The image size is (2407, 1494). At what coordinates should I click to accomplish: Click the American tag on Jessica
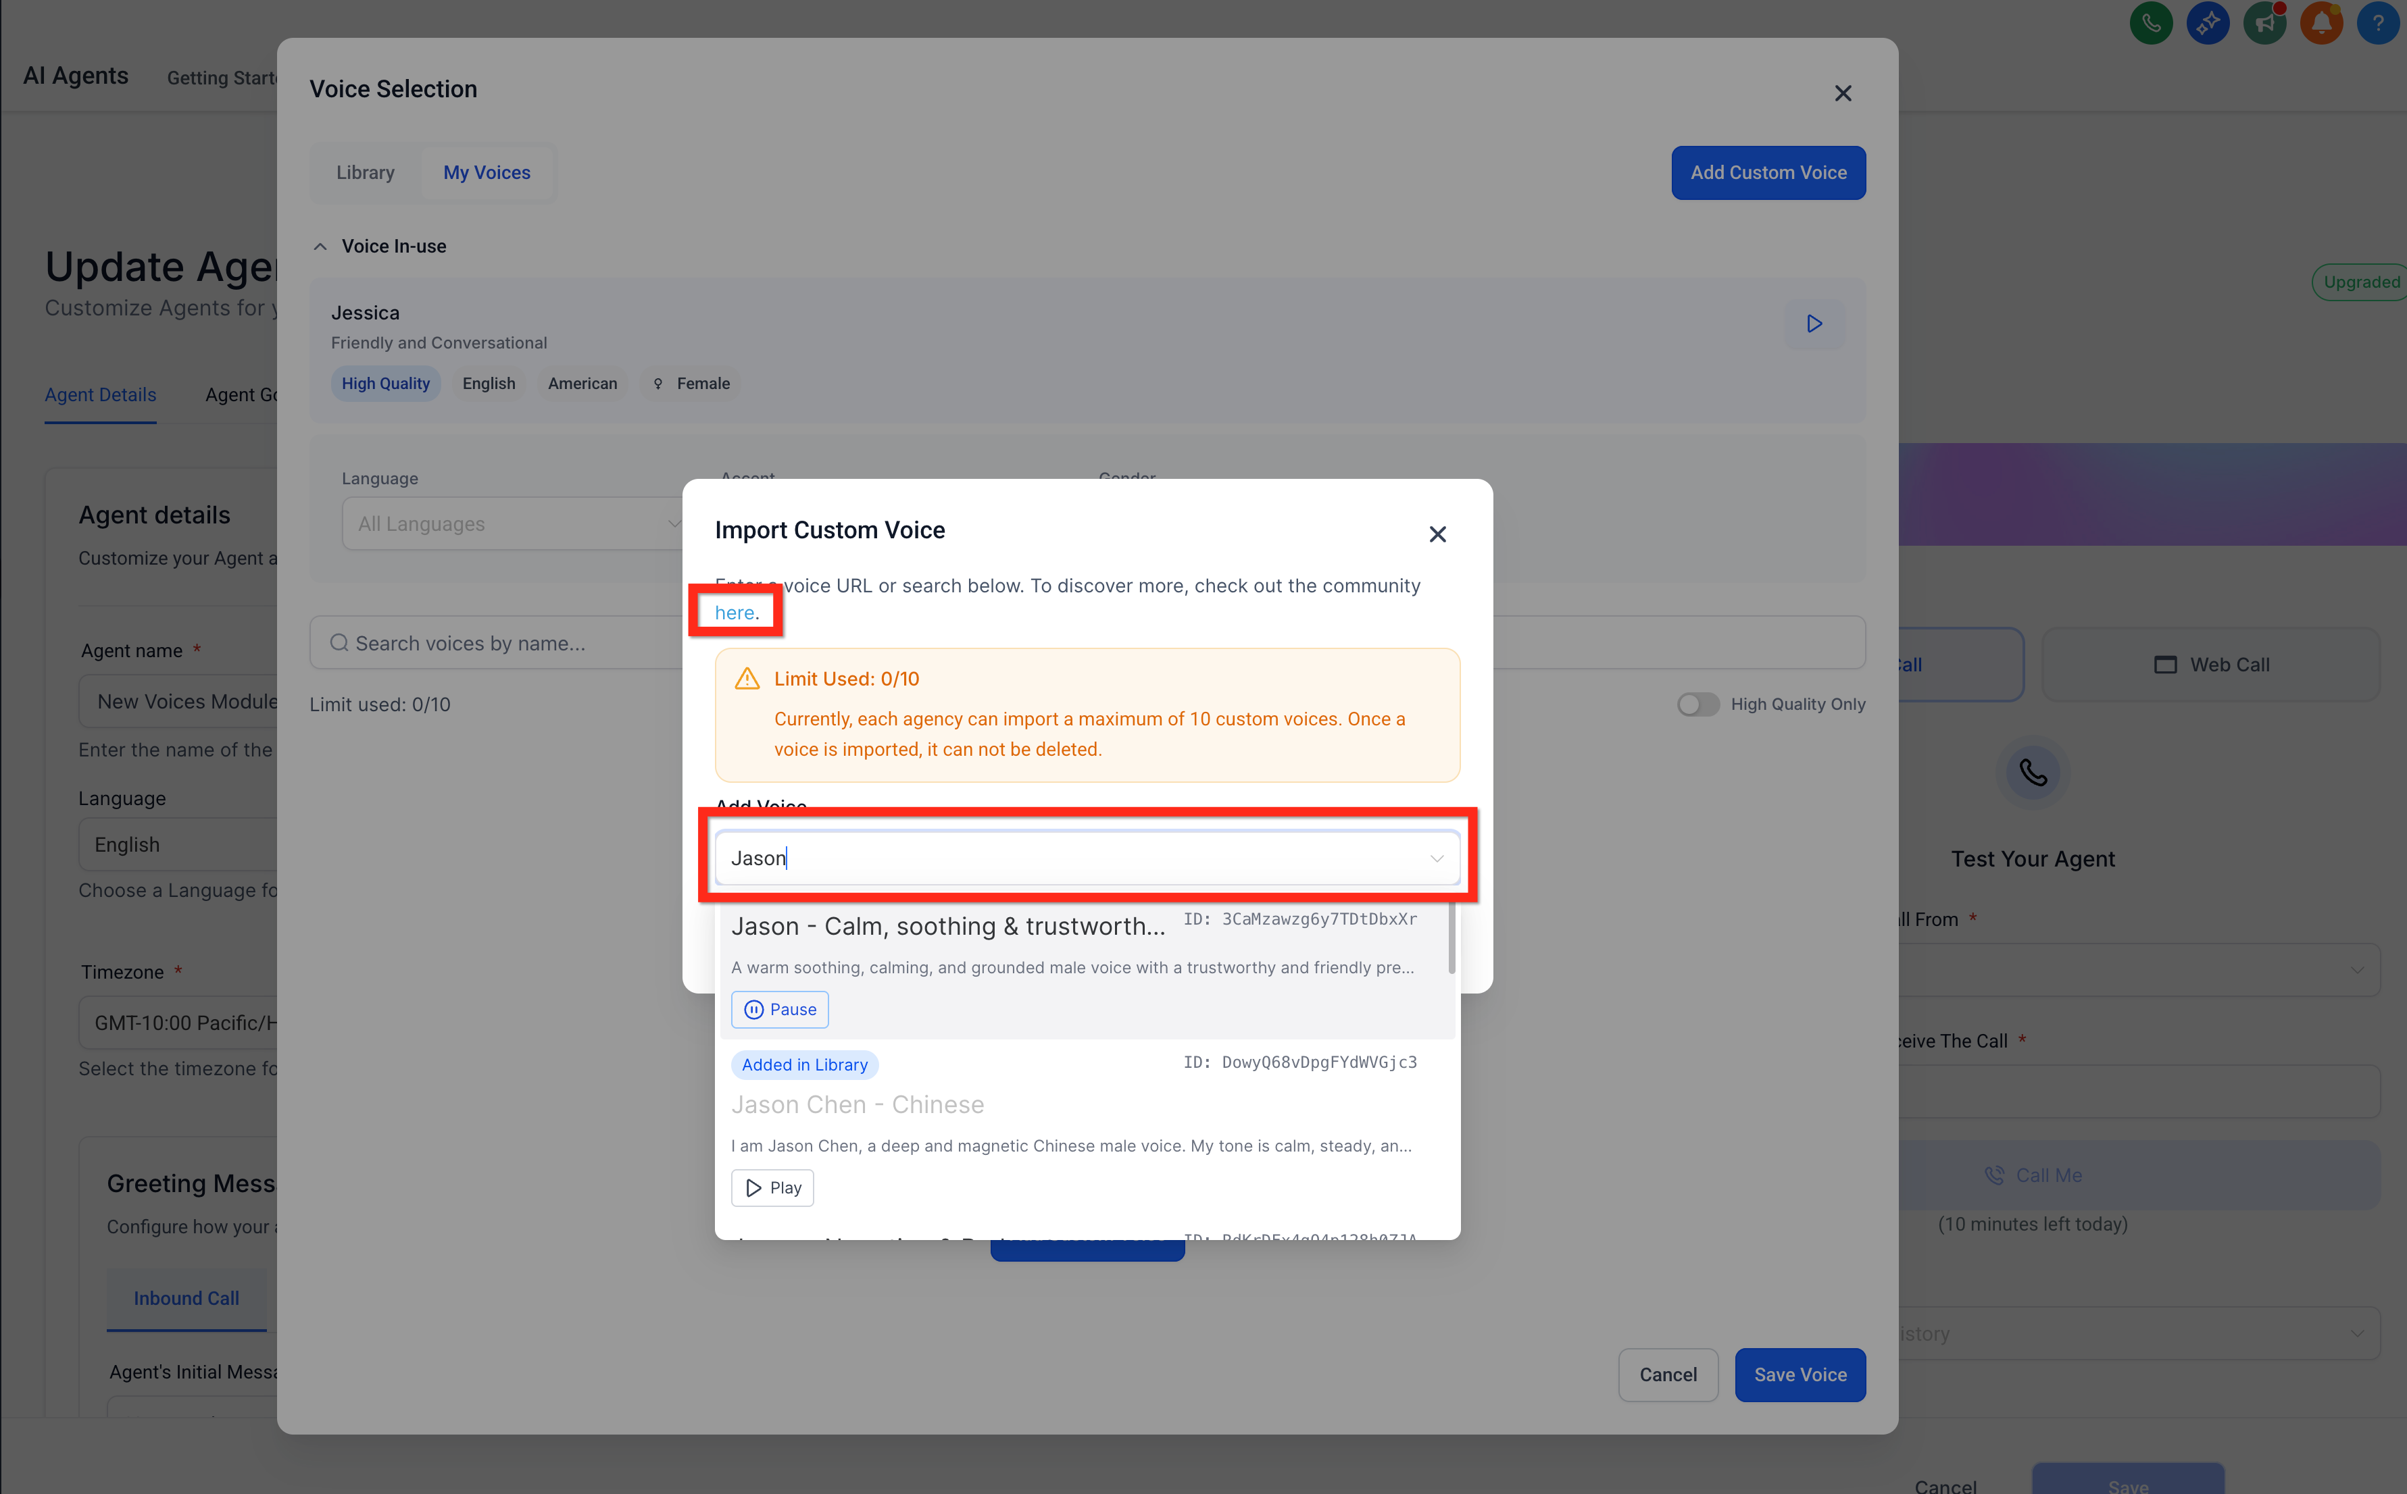tap(582, 384)
